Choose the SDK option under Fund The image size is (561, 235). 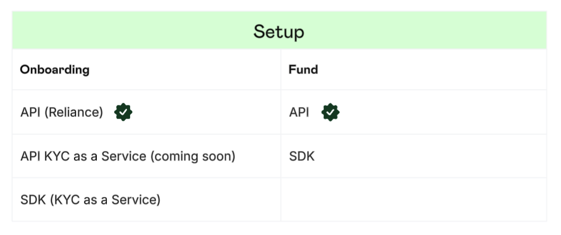[302, 156]
